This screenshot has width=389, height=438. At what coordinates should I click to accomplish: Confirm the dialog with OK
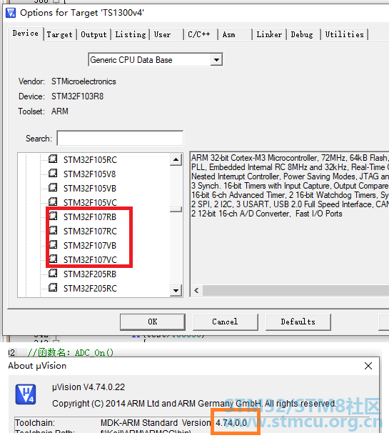coord(153,322)
